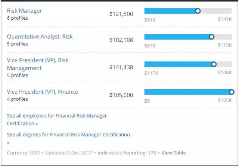The image size is (239, 167).
Task: Click the VP Finance salary slider marker
Action: [232, 92]
